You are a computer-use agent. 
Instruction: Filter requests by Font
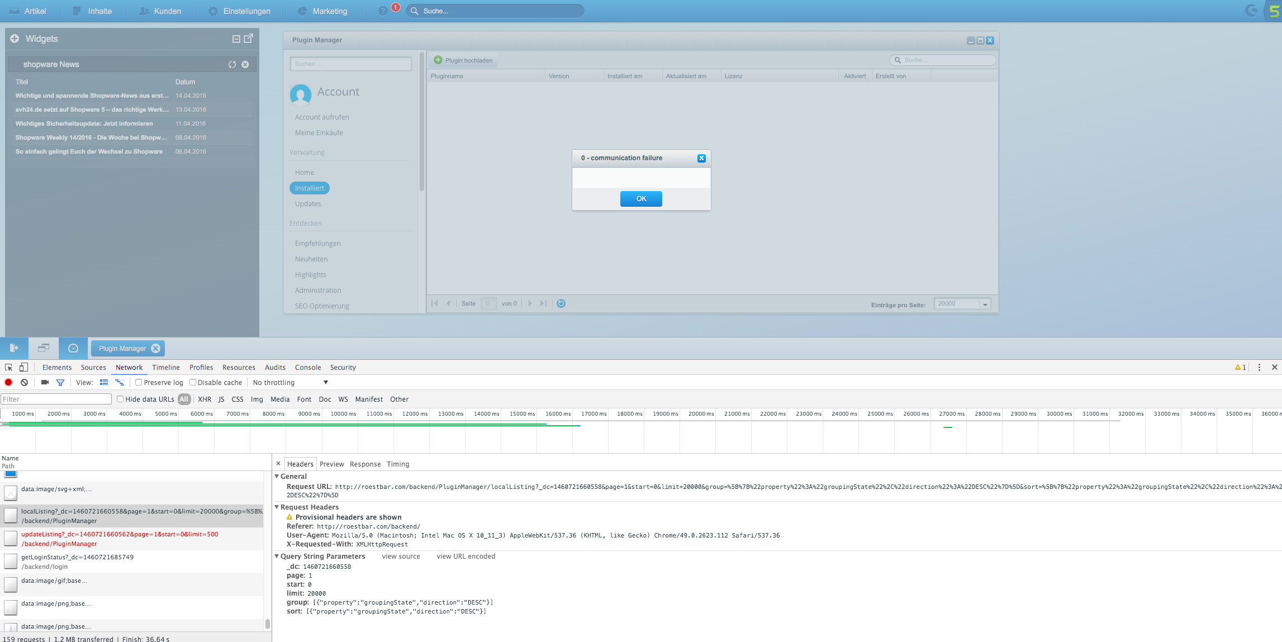tap(305, 399)
